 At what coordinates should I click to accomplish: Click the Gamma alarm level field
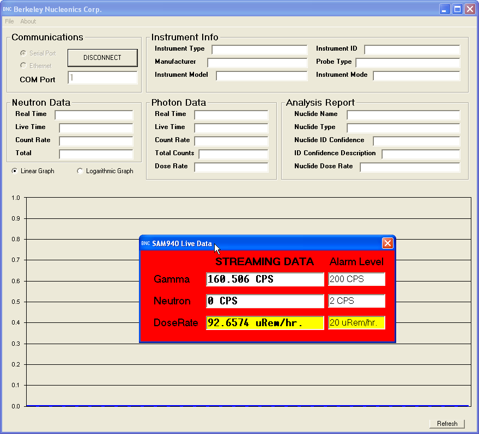356,279
